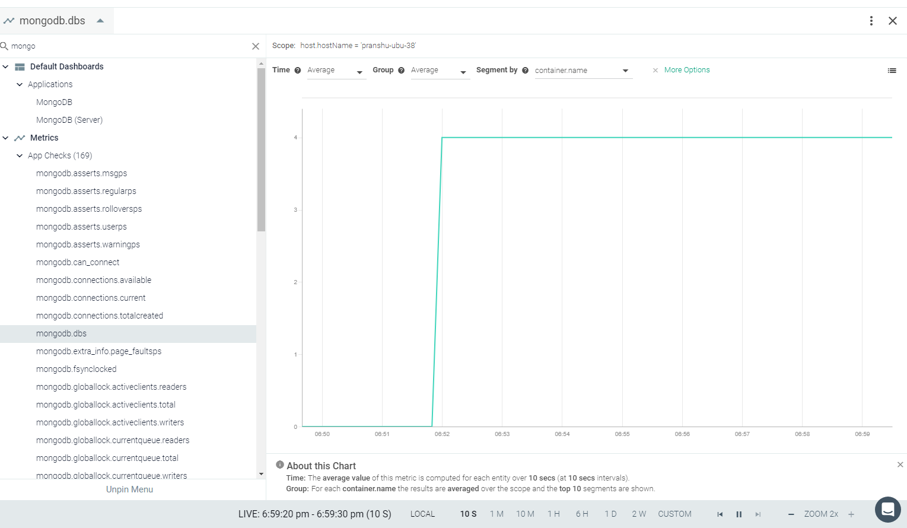Open the Time aggregation dropdown
Screen dimensions: 907x528
click(336, 71)
